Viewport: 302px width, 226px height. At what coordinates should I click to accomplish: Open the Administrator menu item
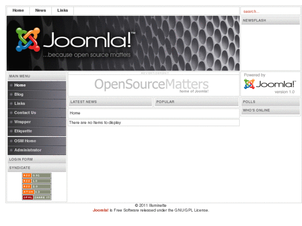pos(37,150)
